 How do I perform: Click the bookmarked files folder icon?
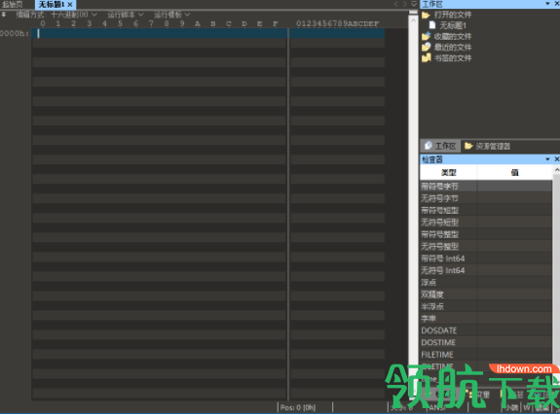tap(426, 57)
